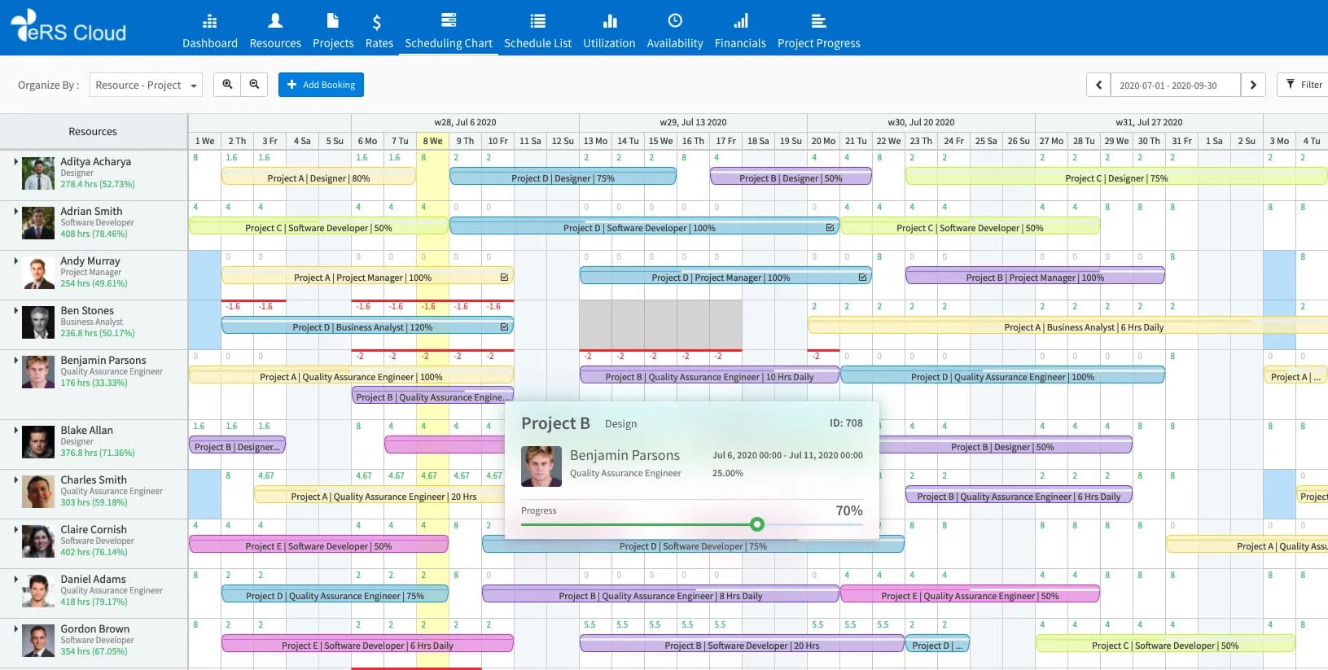Screen dimensions: 1328x670
Task: Open the Organize By dropdown
Action: pyautogui.click(x=147, y=85)
